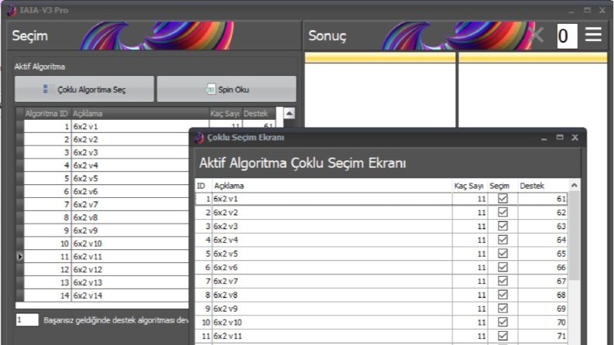This screenshot has height=345, width=614.
Task: Open the hamburger menu in Sonuç panel
Action: click(x=593, y=35)
